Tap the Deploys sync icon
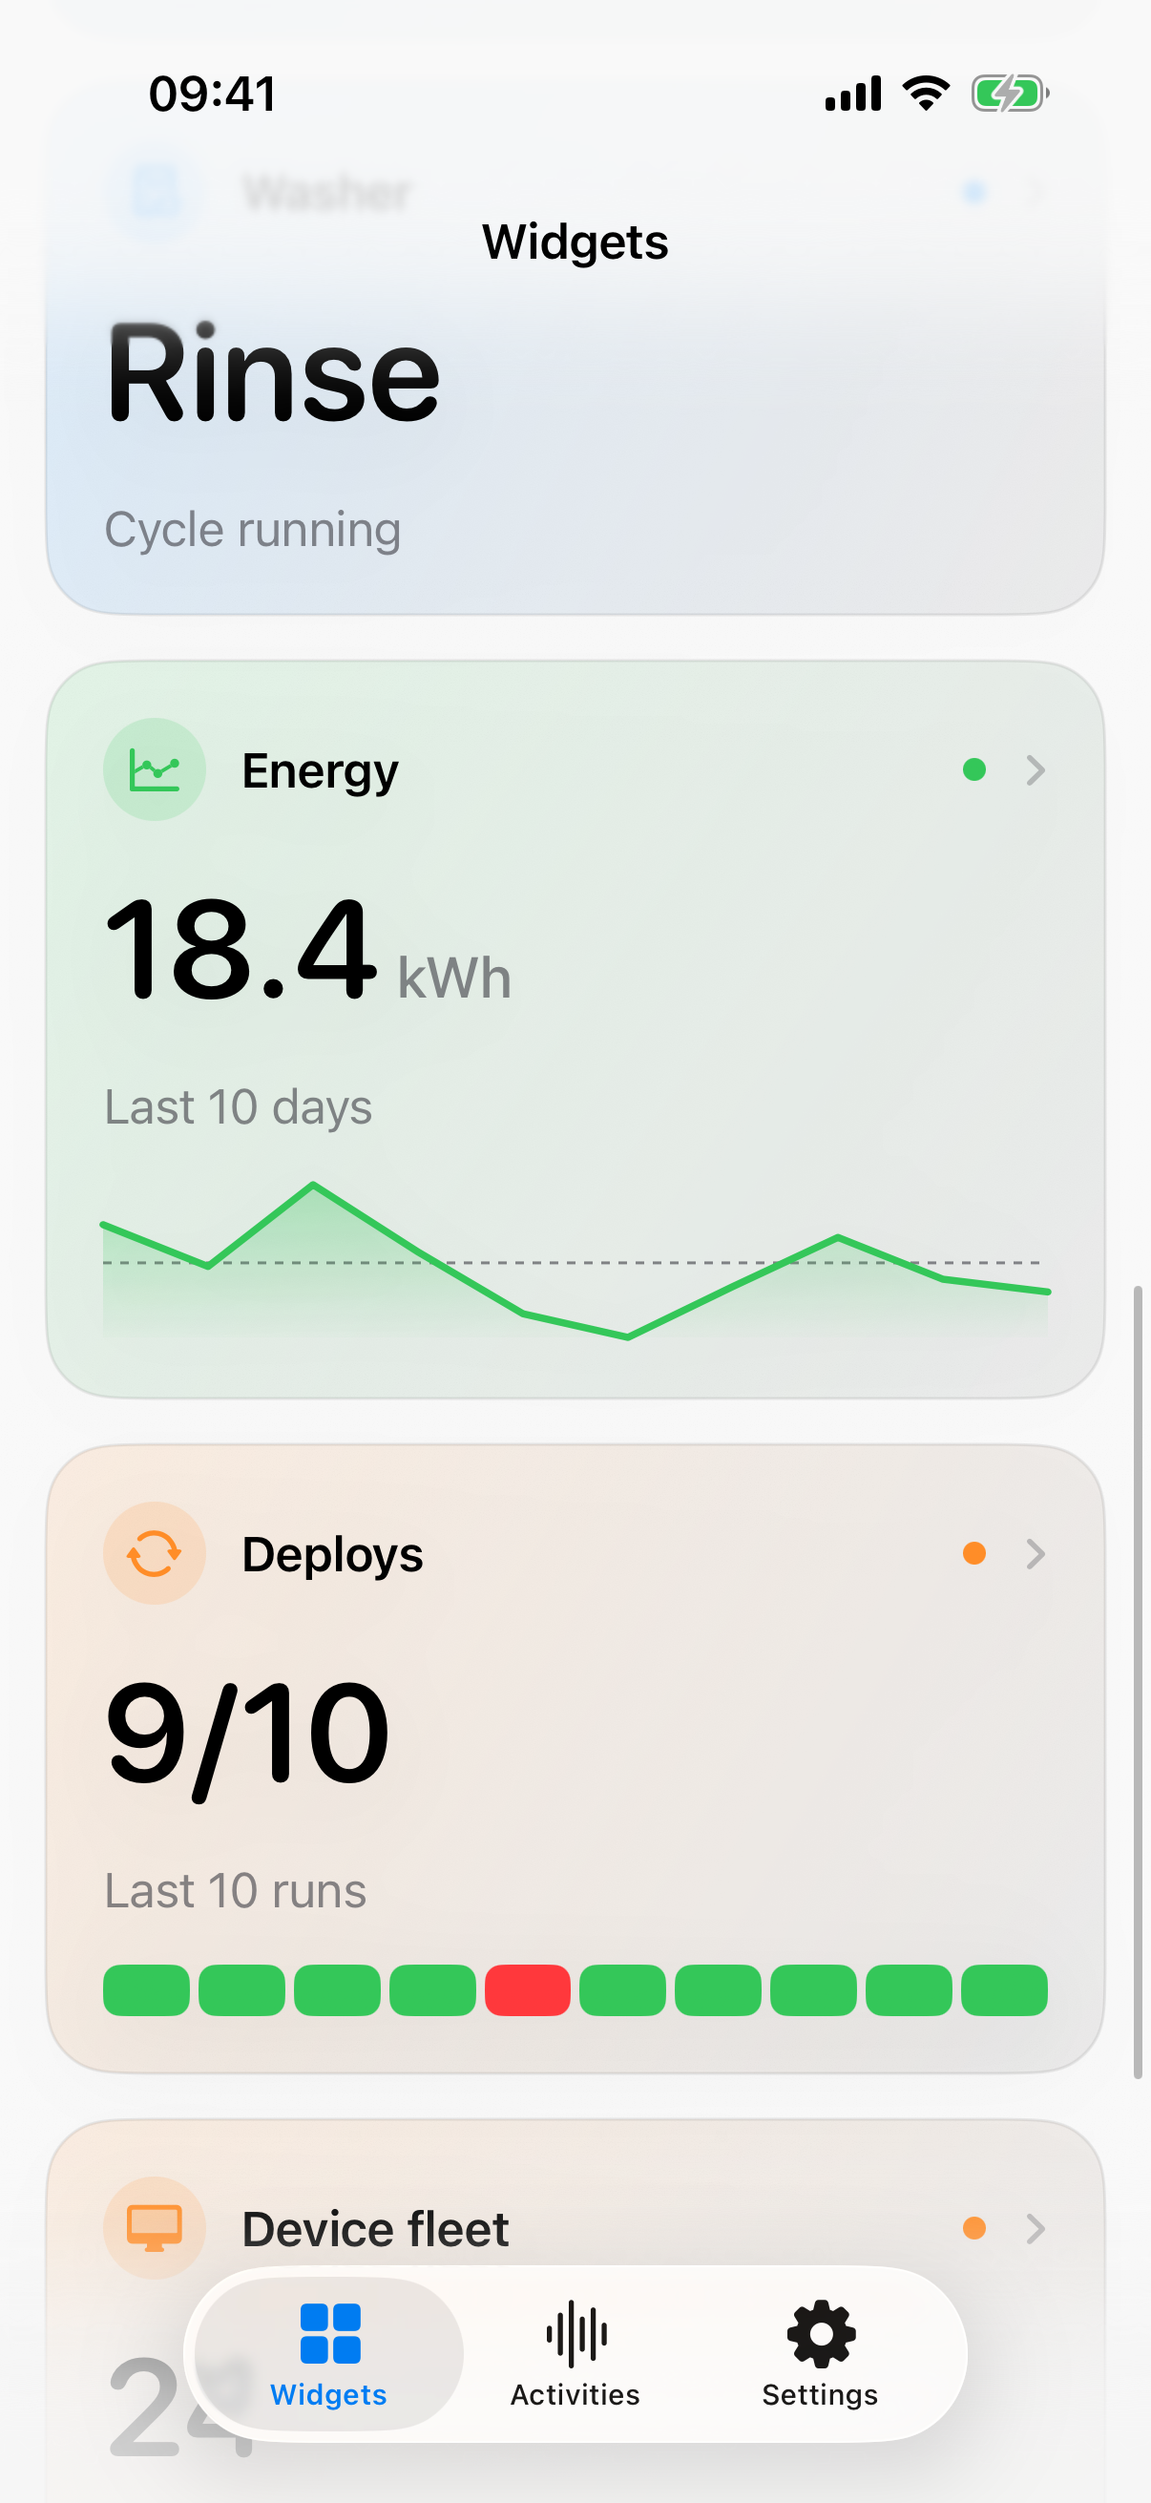The image size is (1151, 2503). pyautogui.click(x=155, y=1553)
